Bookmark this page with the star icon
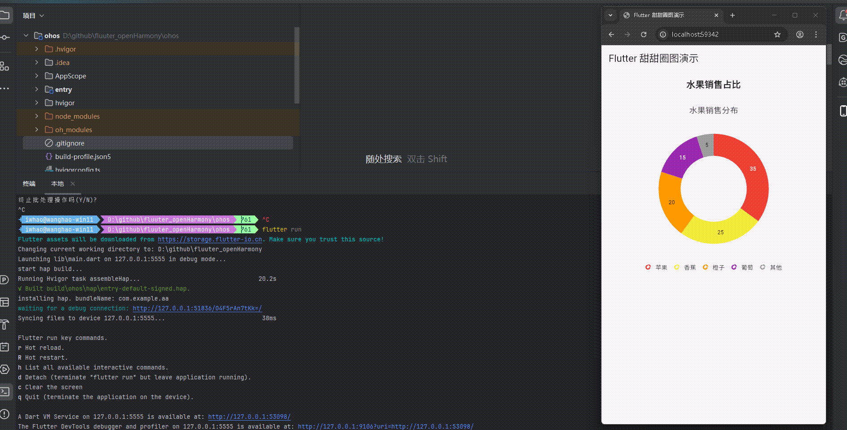The height and width of the screenshot is (430, 847). [777, 34]
